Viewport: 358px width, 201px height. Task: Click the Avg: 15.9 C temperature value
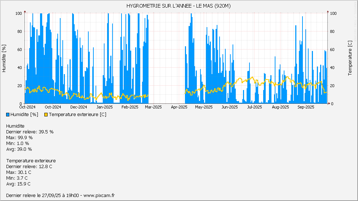[x=18, y=184]
